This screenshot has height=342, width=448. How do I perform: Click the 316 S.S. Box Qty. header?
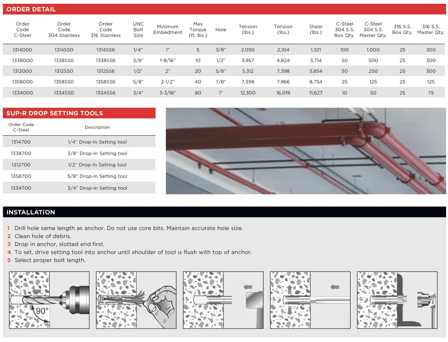pyautogui.click(x=403, y=30)
